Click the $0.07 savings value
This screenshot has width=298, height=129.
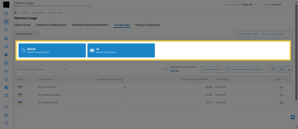coord(209,103)
